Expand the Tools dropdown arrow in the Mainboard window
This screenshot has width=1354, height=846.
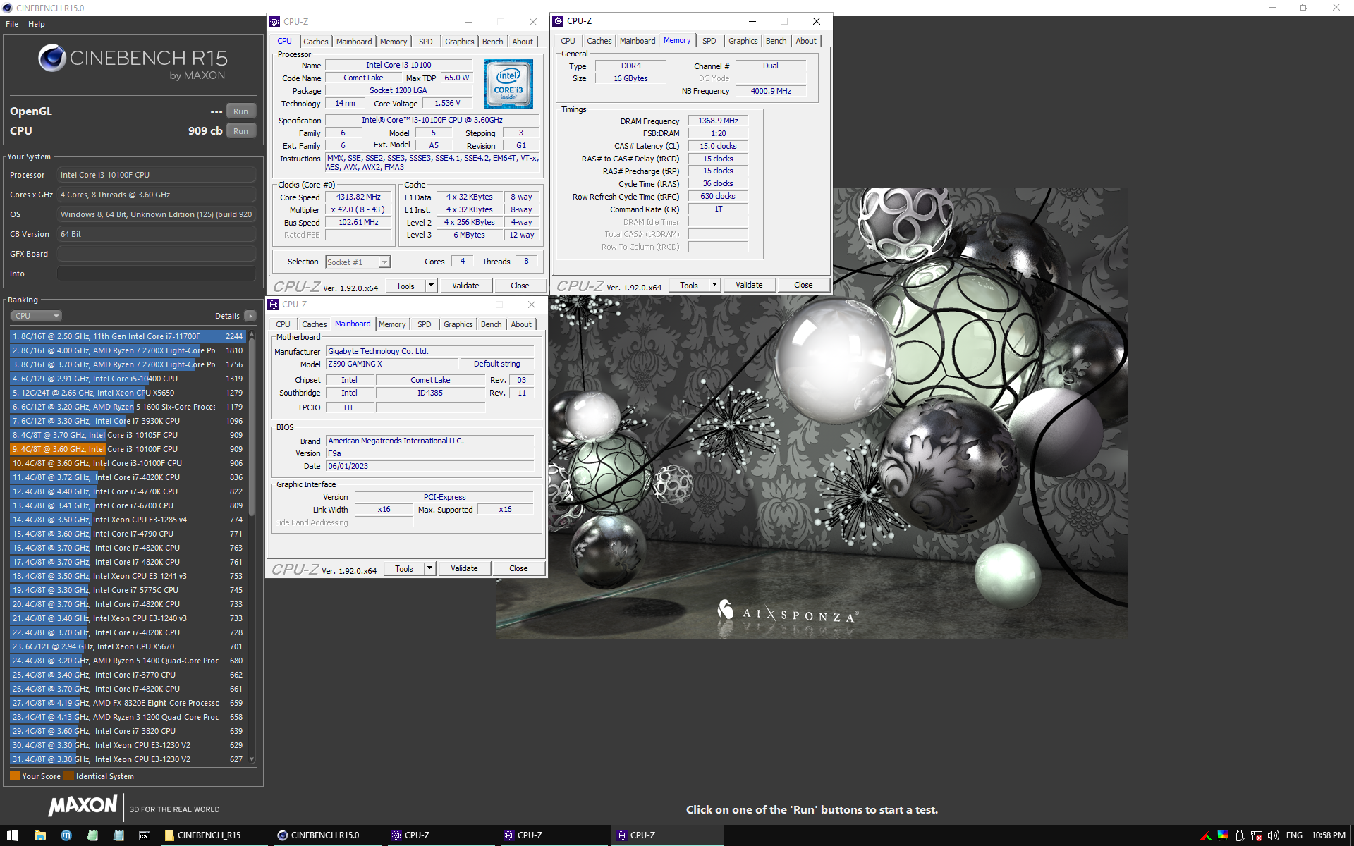[429, 568]
